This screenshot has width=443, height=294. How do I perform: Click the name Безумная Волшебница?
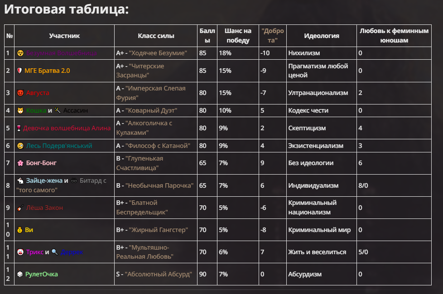tap(61, 53)
